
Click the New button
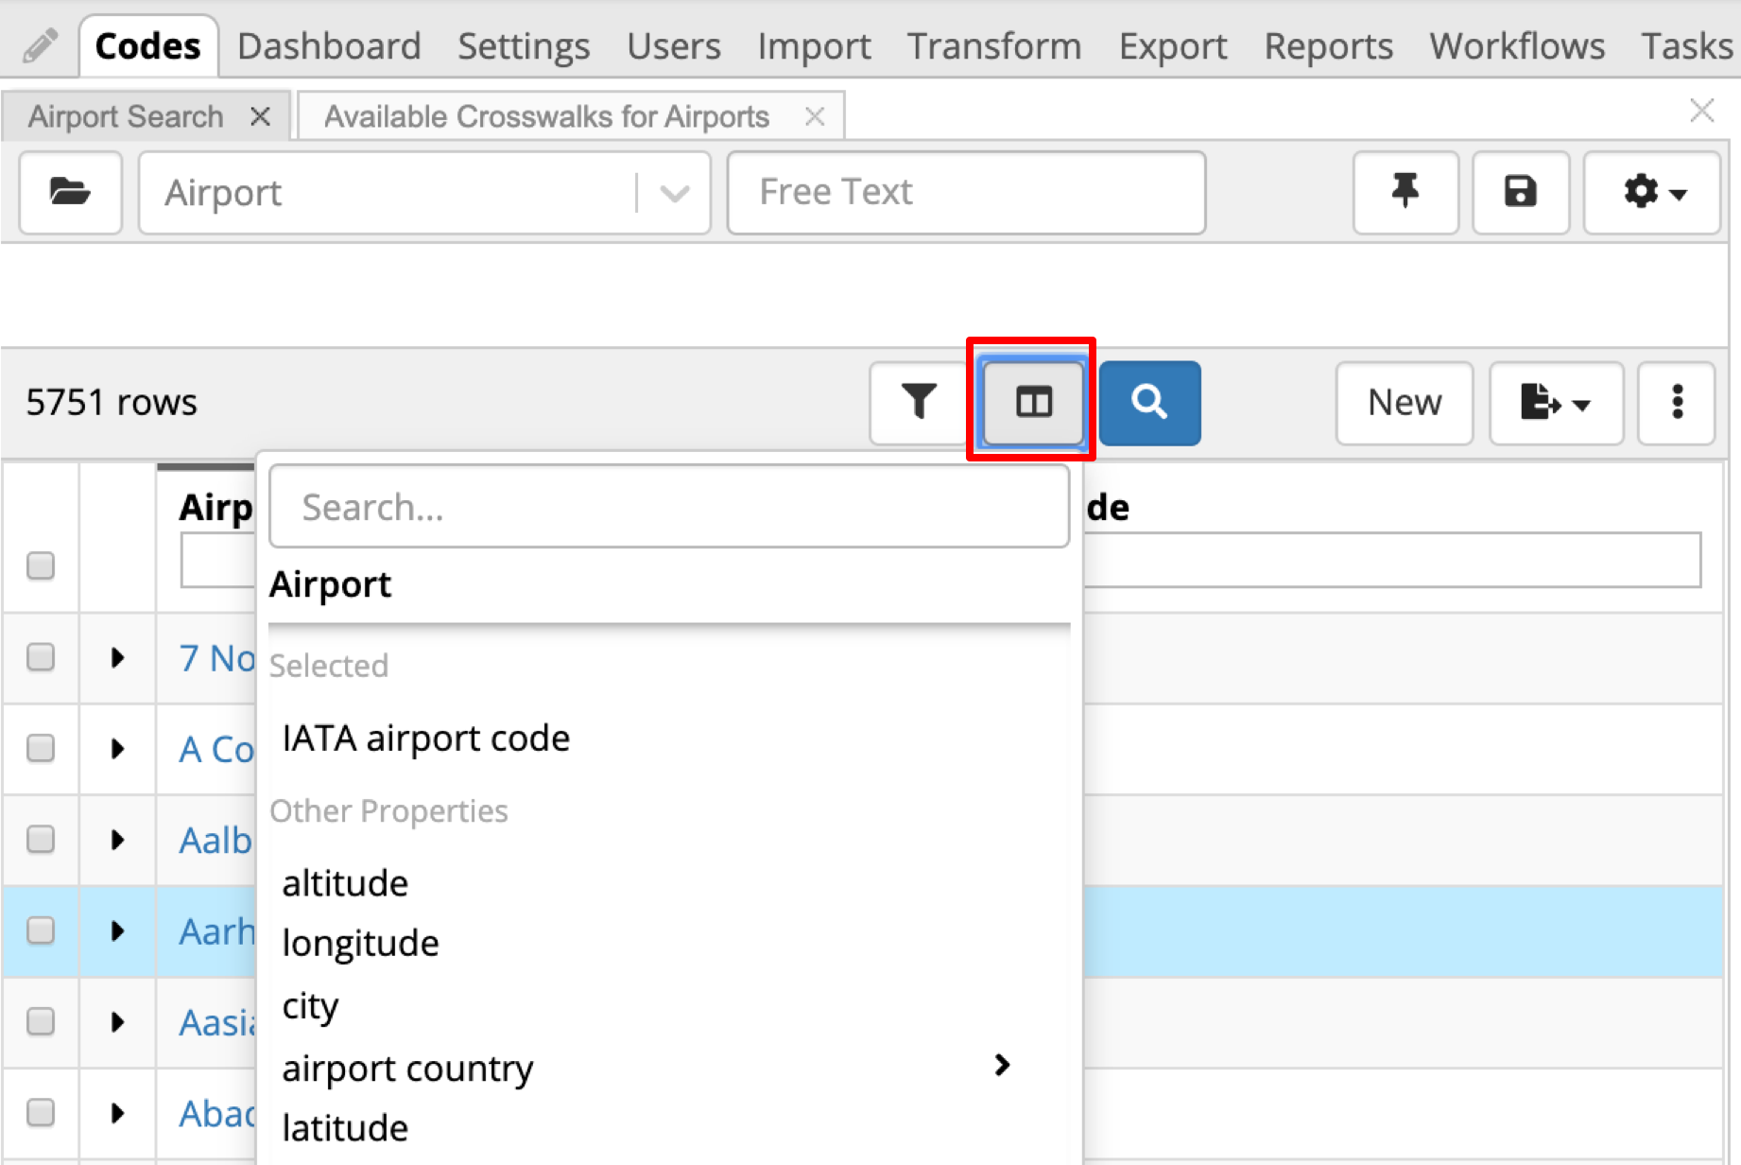coord(1404,403)
